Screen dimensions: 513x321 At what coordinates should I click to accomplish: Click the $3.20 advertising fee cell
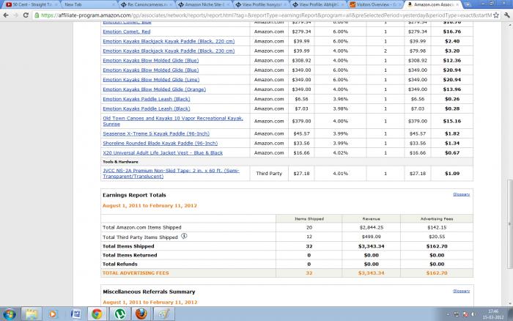pos(452,51)
